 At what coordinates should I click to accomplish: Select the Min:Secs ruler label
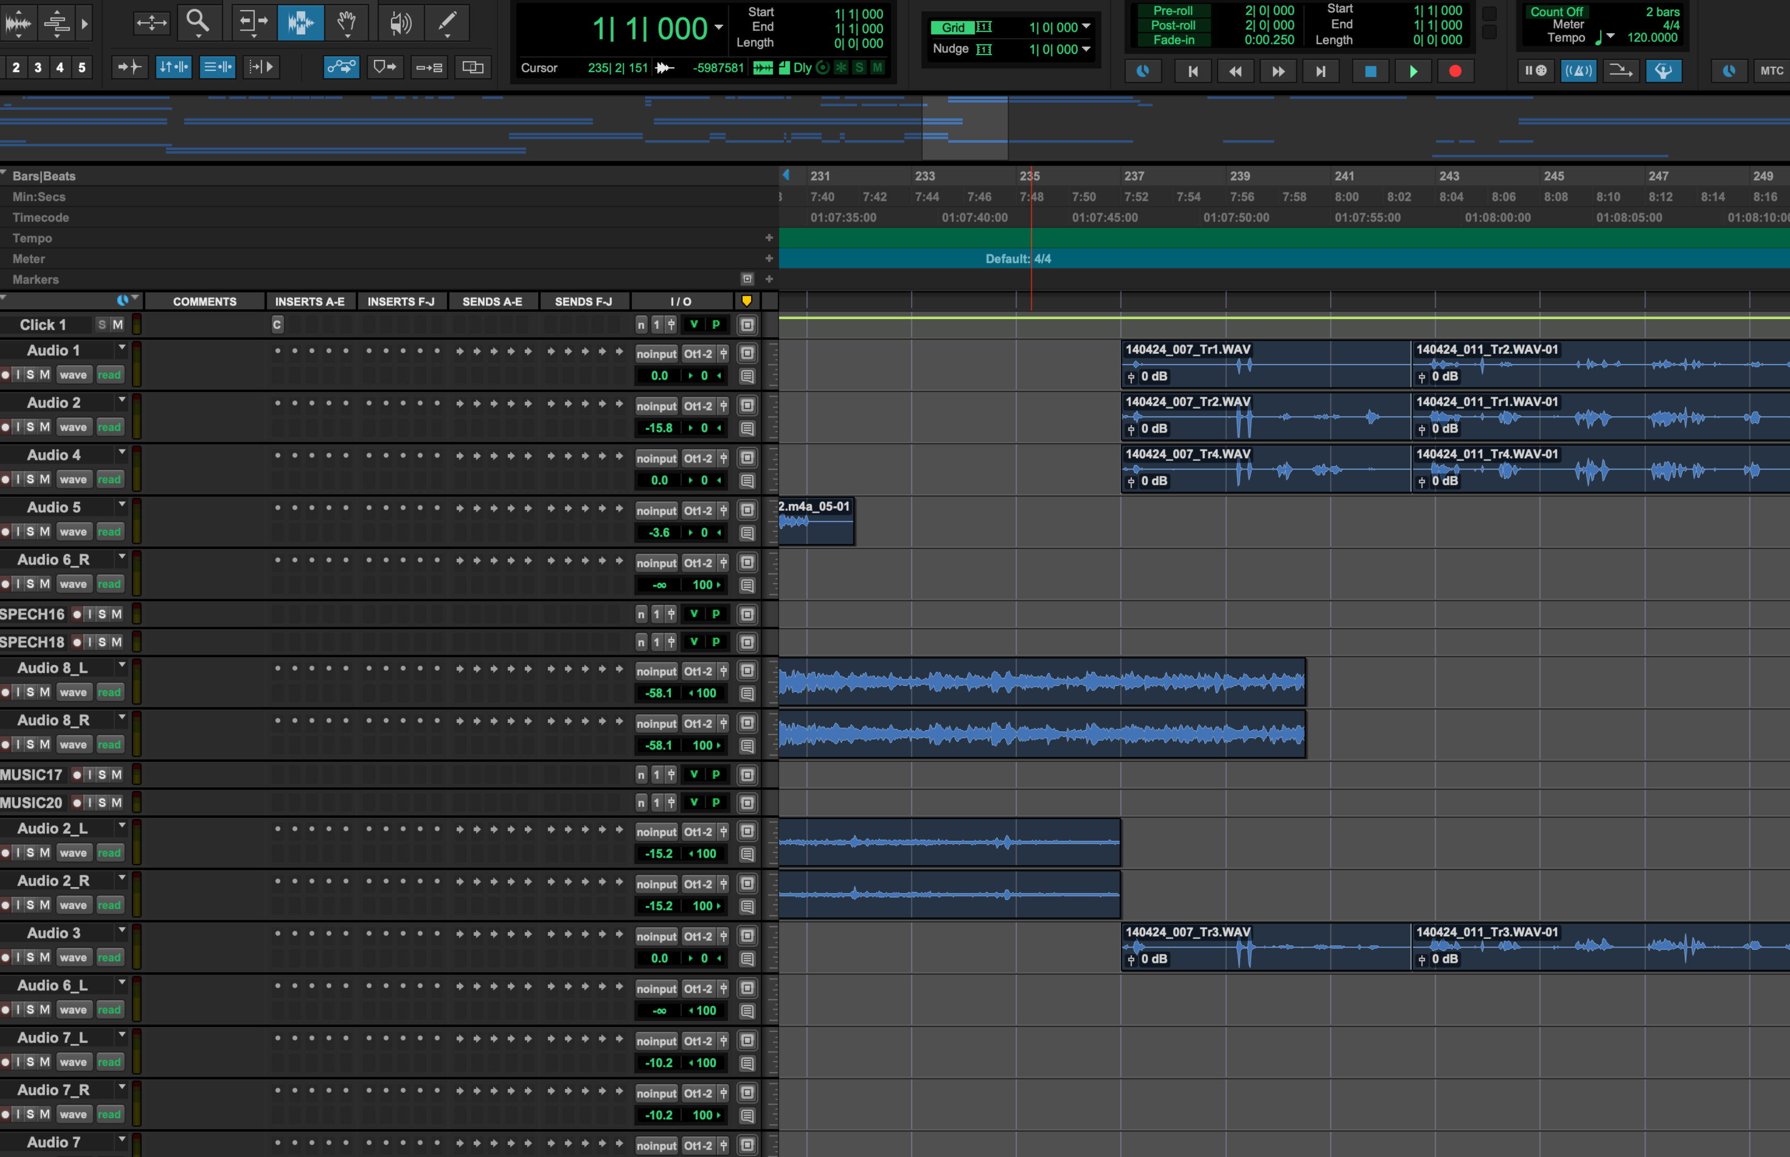[38, 197]
